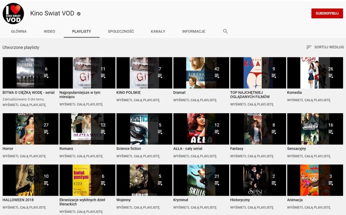Click 'Ekranizacje wybitnych dzieł literackich' title
This screenshot has height=215, width=346.
82,202
